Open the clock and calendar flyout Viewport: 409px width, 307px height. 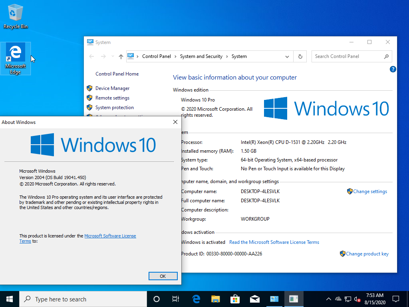pyautogui.click(x=375, y=299)
